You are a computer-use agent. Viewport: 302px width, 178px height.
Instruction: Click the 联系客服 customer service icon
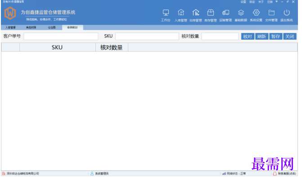(275, 174)
